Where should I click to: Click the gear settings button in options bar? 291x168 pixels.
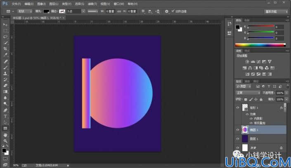(x=167, y=12)
